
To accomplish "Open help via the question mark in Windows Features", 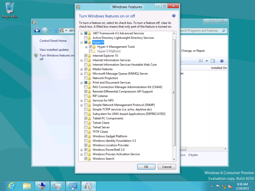I will pyautogui.click(x=174, y=16).
